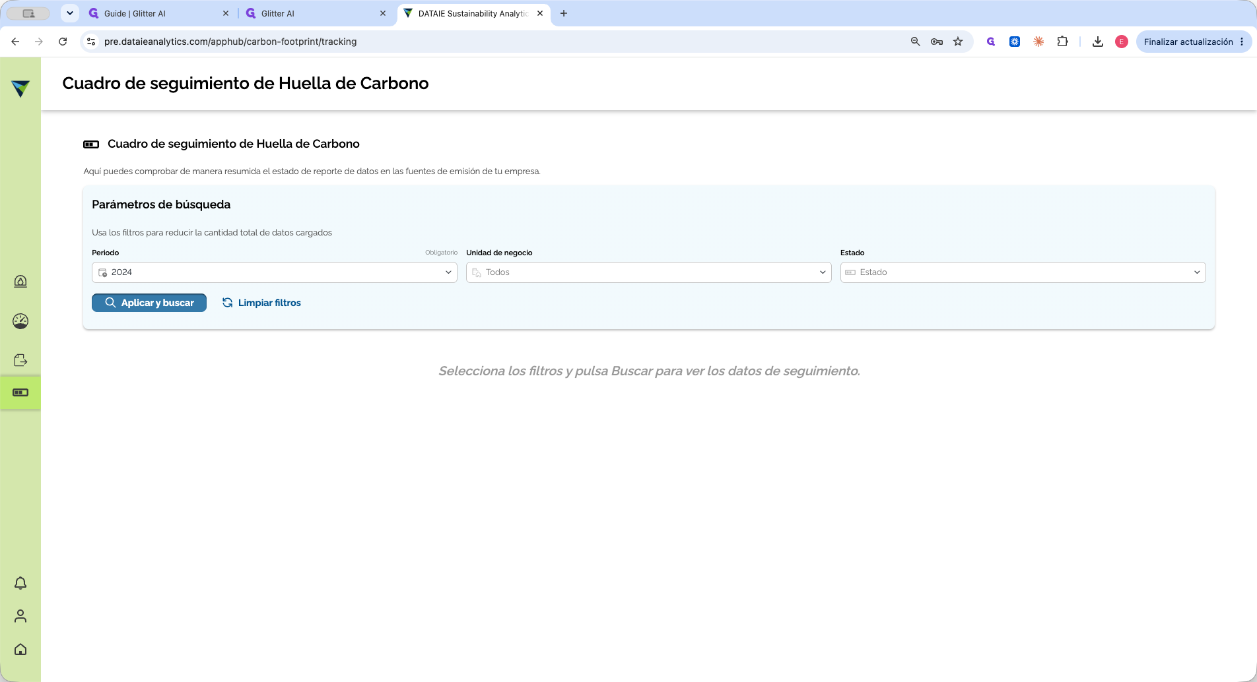Open the user profile sidebar icon
The width and height of the screenshot is (1257, 682).
coord(20,616)
